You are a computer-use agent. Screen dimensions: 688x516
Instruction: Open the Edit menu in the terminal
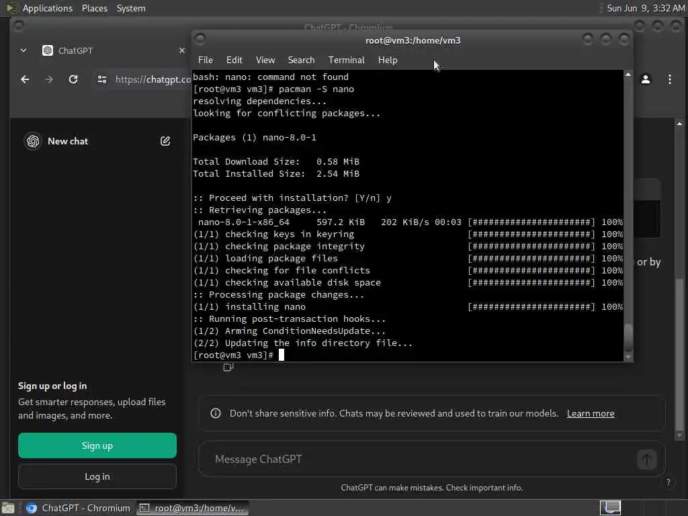tap(234, 60)
